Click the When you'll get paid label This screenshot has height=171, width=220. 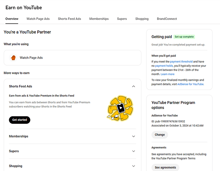coord(164,56)
